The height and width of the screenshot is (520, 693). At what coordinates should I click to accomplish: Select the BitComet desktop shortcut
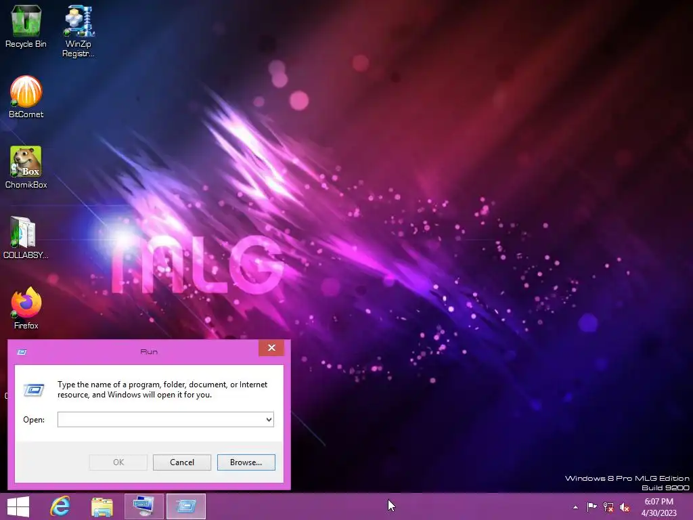(26, 97)
